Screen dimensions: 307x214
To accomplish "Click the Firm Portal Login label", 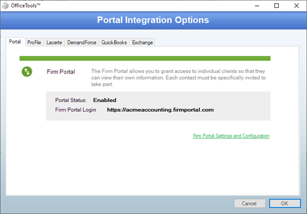I will [x=76, y=110].
